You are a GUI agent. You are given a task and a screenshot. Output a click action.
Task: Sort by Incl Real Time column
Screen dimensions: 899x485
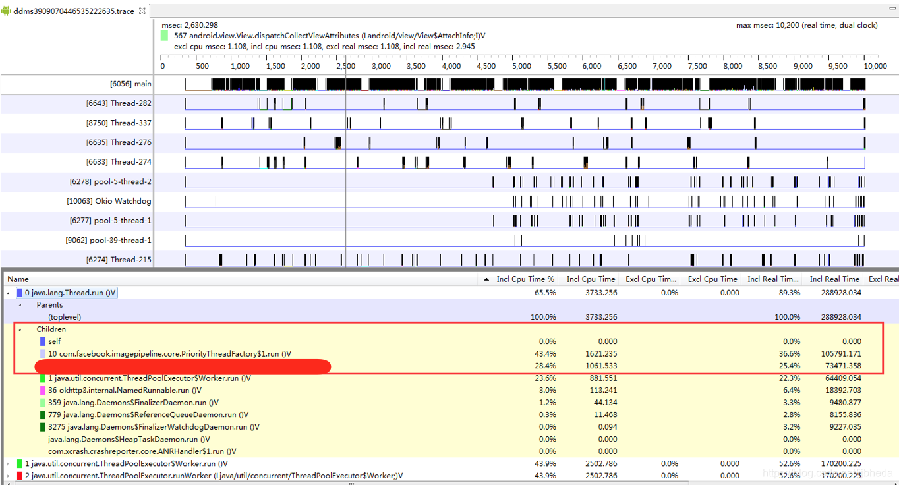click(x=834, y=279)
